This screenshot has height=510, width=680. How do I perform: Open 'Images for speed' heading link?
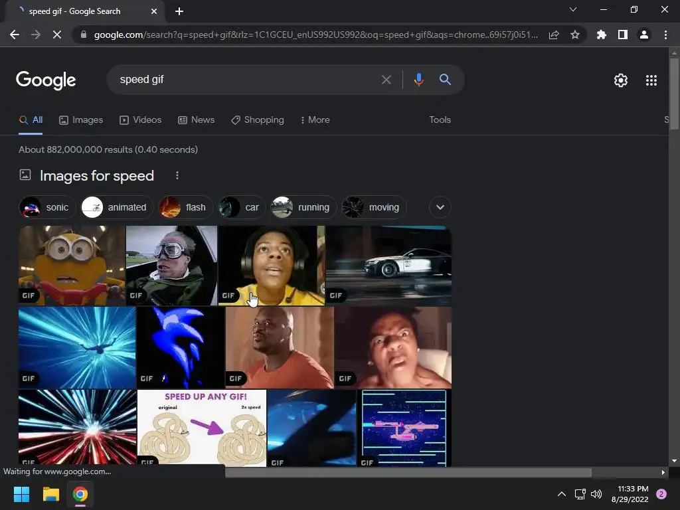(97, 176)
